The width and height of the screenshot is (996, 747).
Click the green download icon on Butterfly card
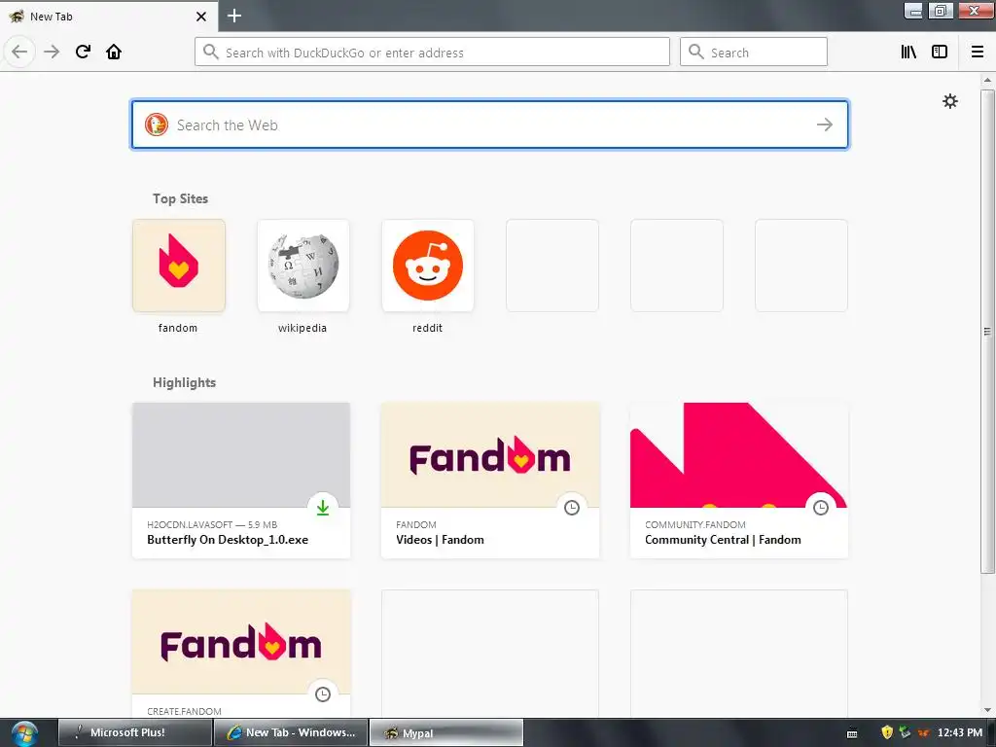coord(323,508)
